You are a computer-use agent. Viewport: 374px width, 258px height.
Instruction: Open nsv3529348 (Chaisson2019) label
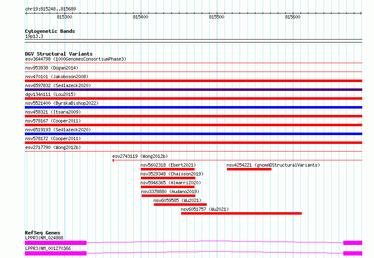click(172, 174)
